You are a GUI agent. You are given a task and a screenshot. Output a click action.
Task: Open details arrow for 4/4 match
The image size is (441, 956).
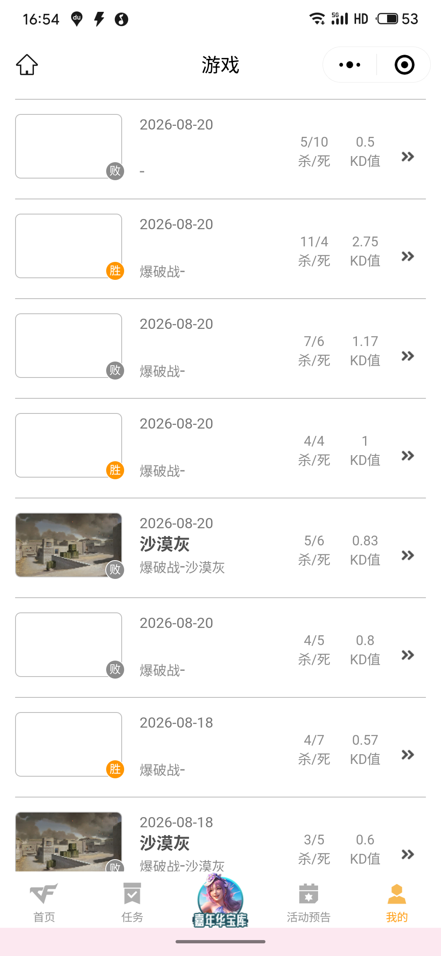point(408,456)
